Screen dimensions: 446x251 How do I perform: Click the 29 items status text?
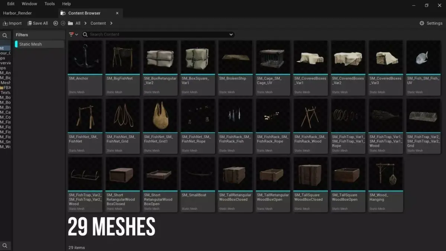coord(77,247)
